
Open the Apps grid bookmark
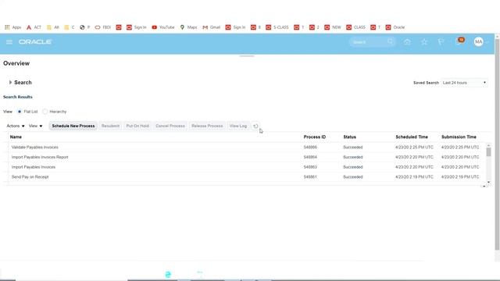pos(12,27)
